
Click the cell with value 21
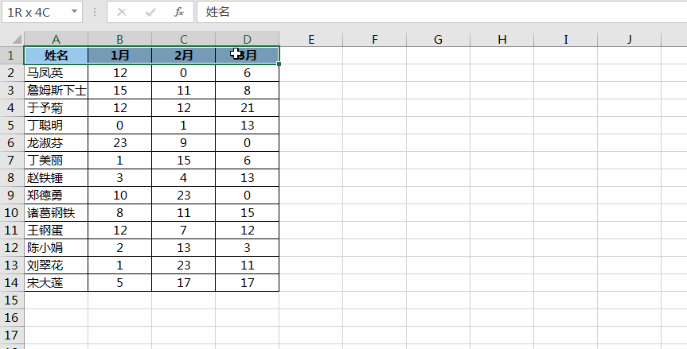(x=247, y=107)
